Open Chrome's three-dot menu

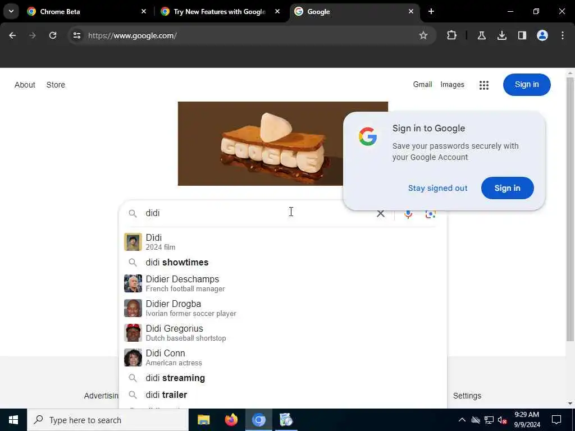coord(563,35)
